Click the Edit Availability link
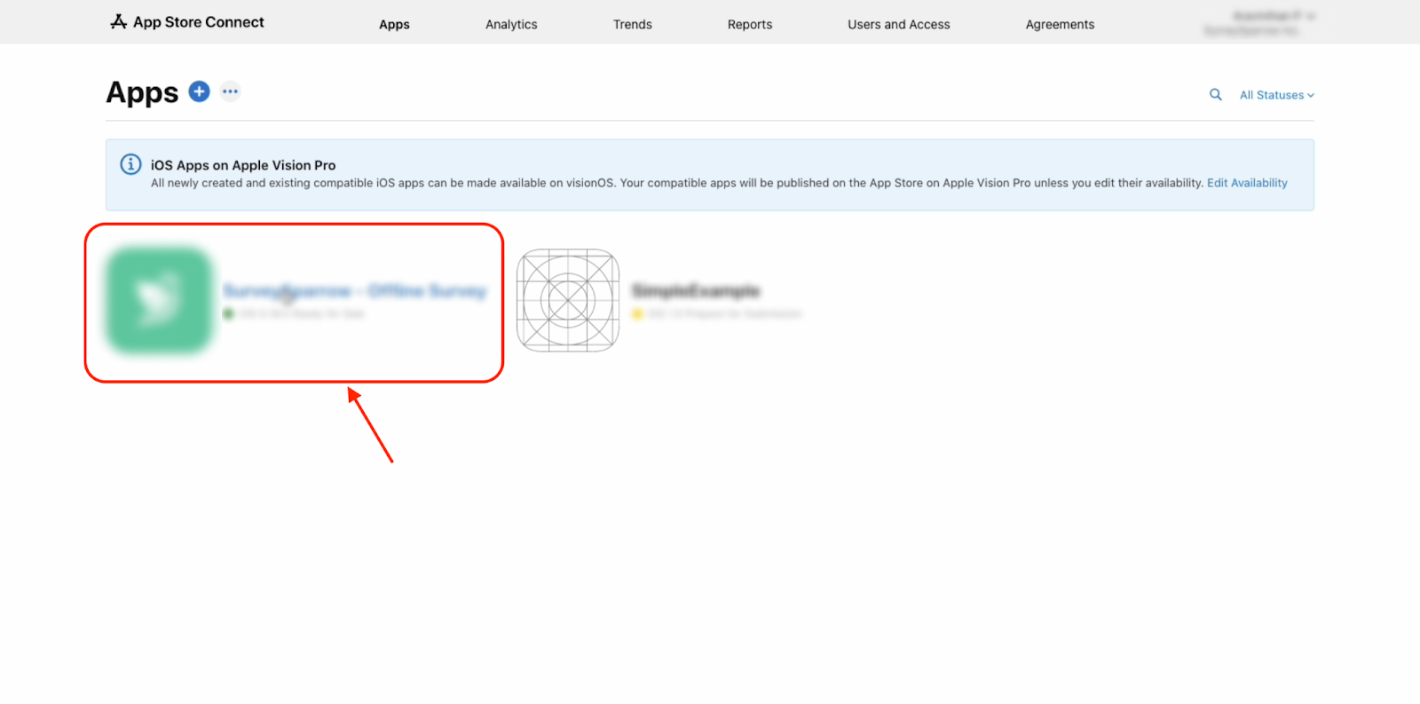 [x=1246, y=183]
